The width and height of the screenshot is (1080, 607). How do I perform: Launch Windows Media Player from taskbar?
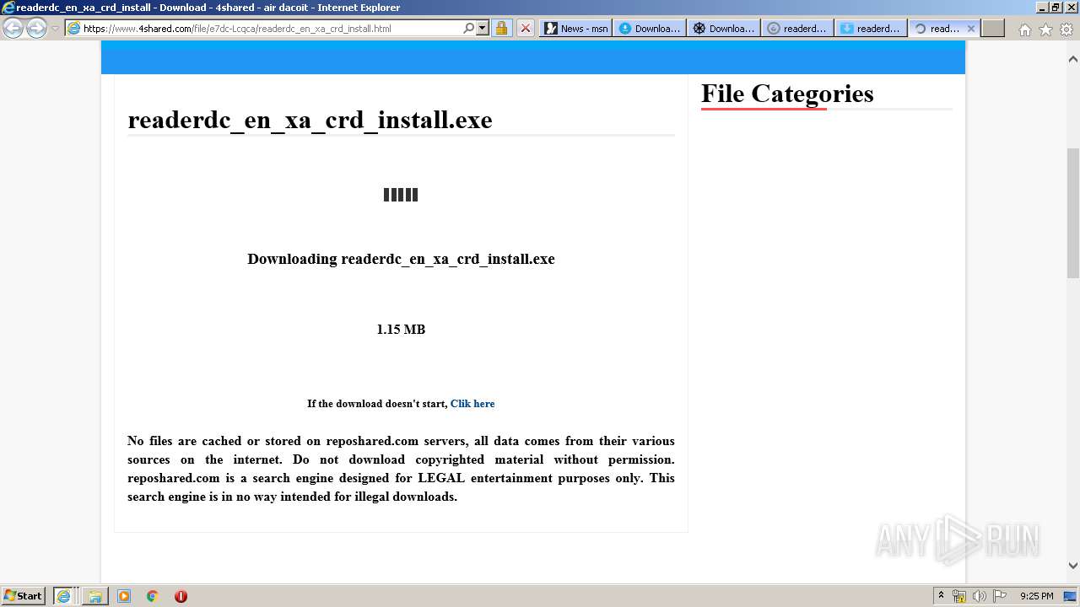pyautogui.click(x=124, y=596)
